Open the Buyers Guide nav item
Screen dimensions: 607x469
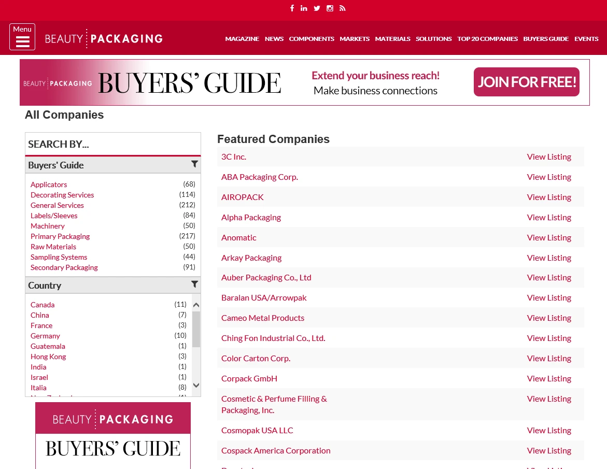point(546,39)
